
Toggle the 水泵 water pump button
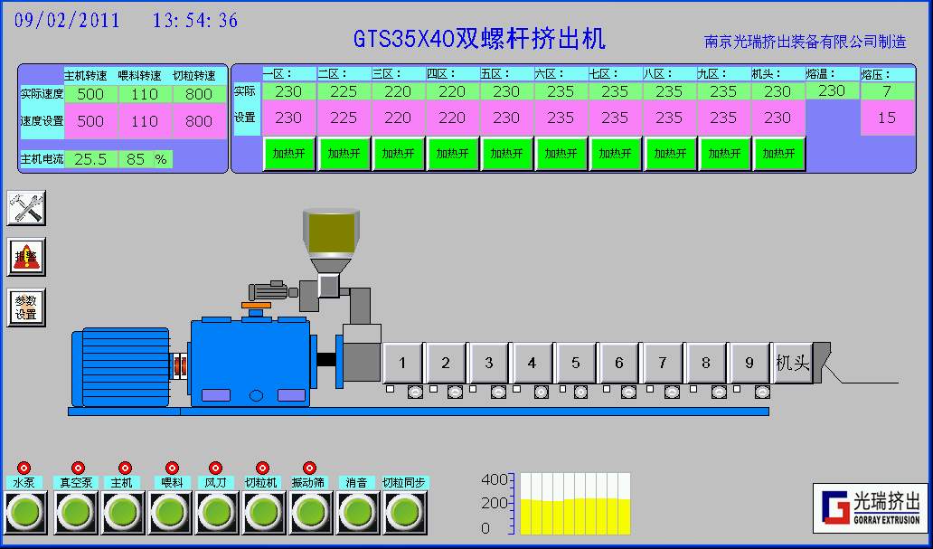26,513
